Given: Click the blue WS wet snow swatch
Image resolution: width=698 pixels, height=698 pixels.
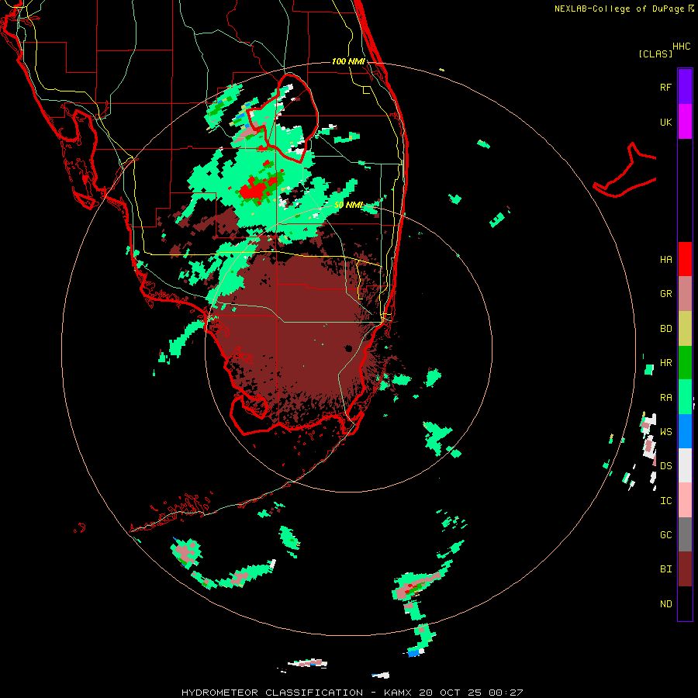Looking at the screenshot, I should (x=685, y=431).
